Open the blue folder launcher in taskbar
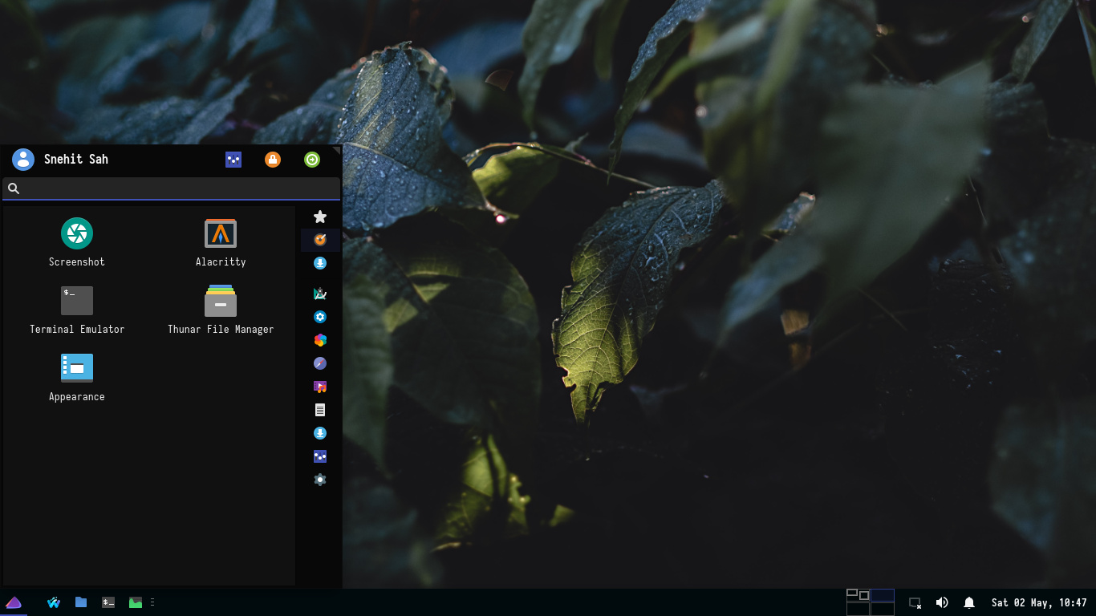The width and height of the screenshot is (1096, 616). (x=81, y=602)
